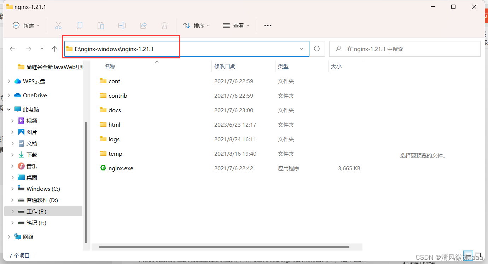
Task: Go back with the left arrow
Action: coord(12,49)
